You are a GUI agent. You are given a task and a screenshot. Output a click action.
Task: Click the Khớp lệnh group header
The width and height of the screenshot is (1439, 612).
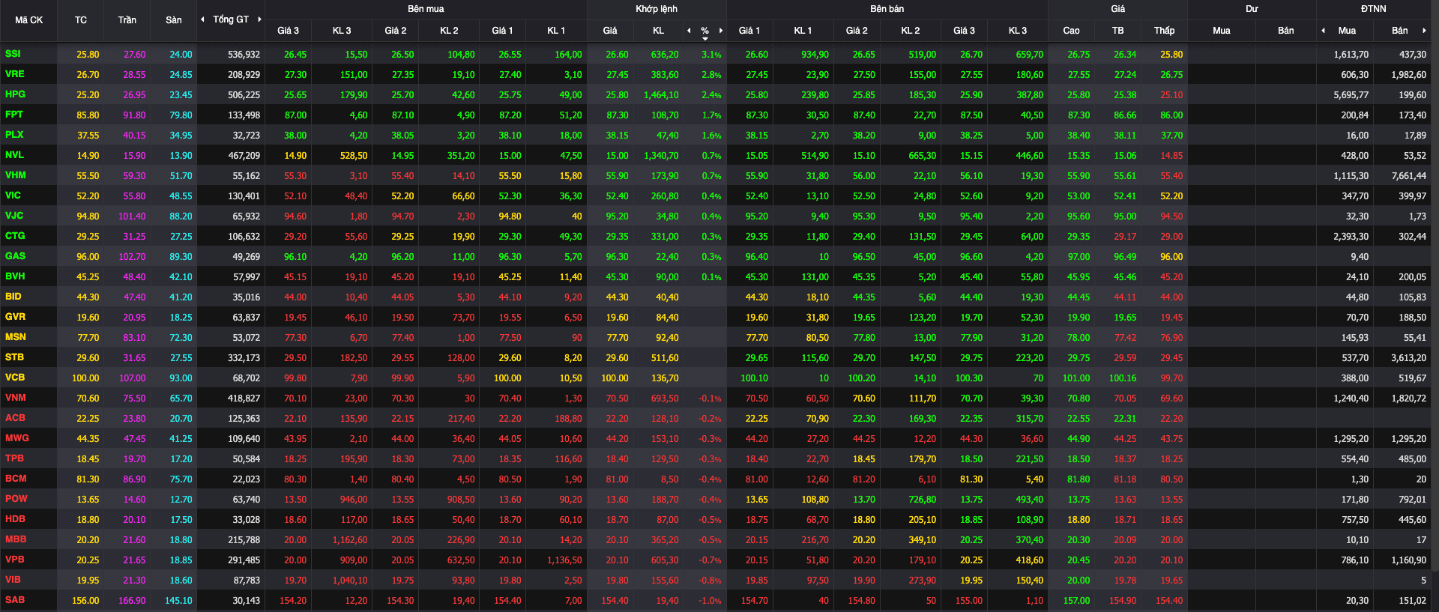tap(657, 9)
